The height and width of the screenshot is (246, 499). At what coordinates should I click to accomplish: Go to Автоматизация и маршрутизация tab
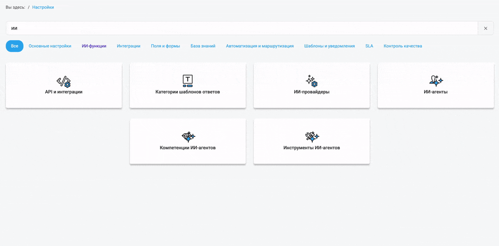[260, 46]
